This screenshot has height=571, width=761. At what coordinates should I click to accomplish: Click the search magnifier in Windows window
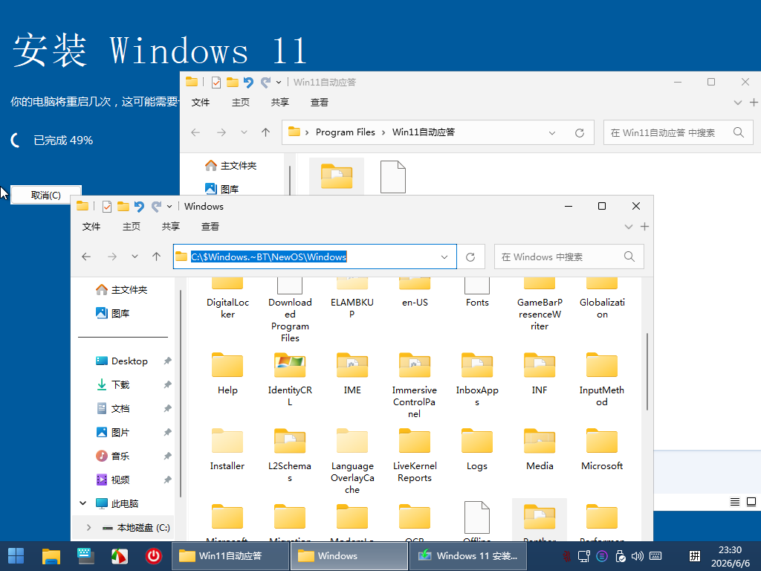[629, 257]
